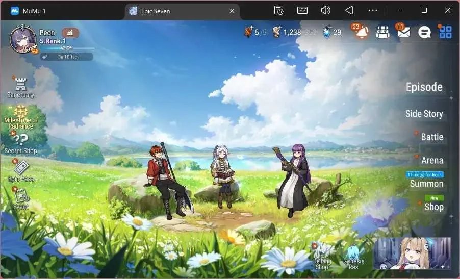The height and width of the screenshot is (279, 460).
Task: Open Dellang Shop icon
Action: coord(322,256)
